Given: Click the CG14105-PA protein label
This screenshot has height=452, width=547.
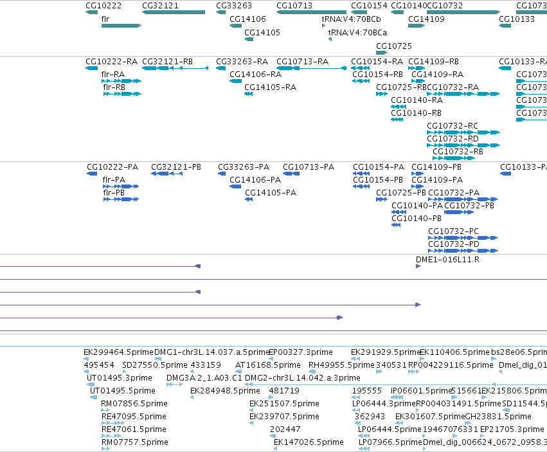Looking at the screenshot, I should [x=271, y=193].
